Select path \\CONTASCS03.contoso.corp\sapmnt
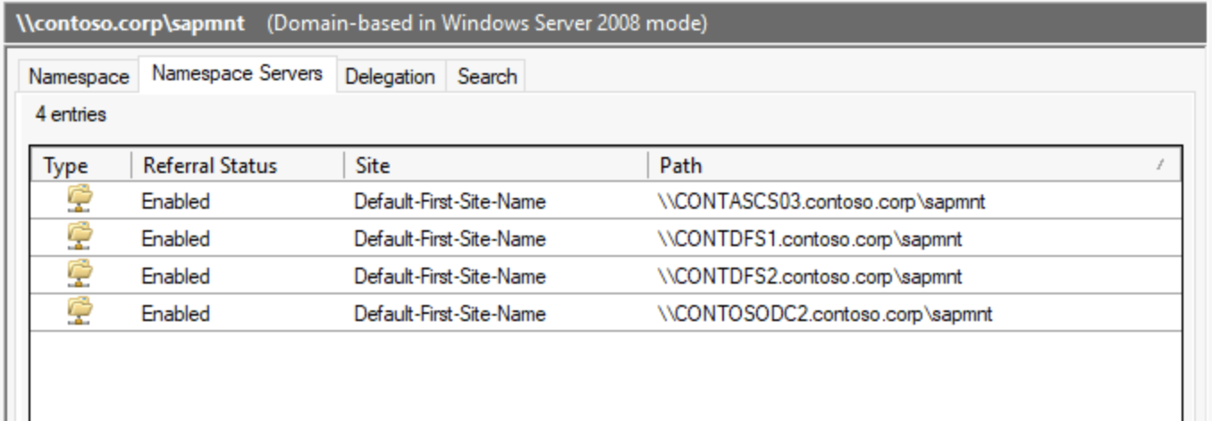 click(x=821, y=202)
